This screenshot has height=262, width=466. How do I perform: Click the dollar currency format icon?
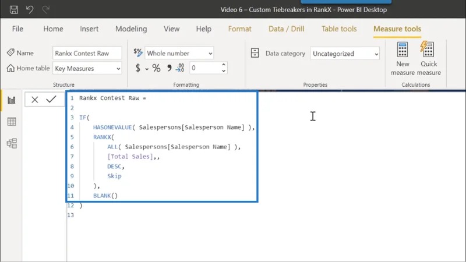(138, 68)
